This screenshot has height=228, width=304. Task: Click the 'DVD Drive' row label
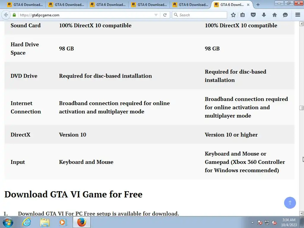coord(24,76)
